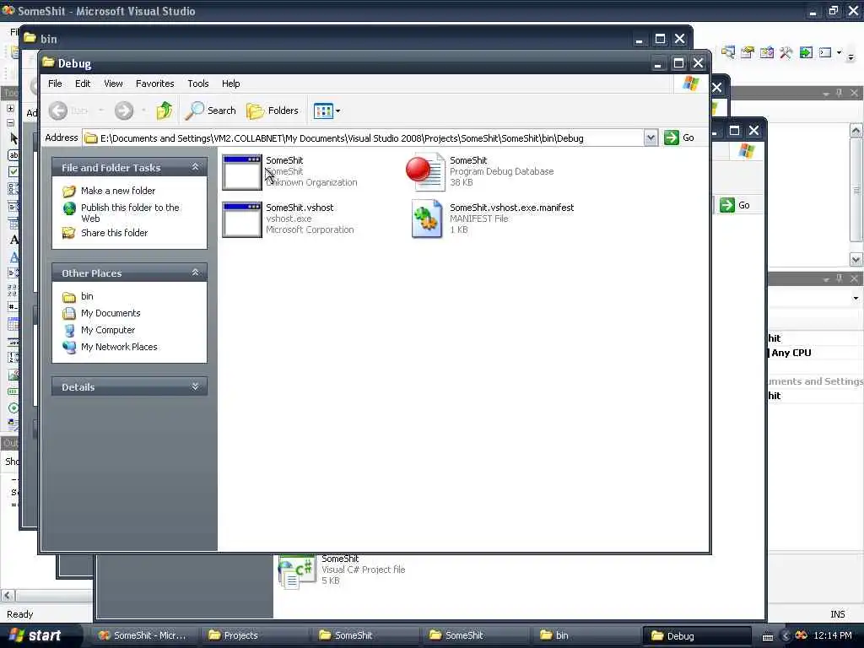
Task: Open the Views button menu
Action: [x=327, y=111]
